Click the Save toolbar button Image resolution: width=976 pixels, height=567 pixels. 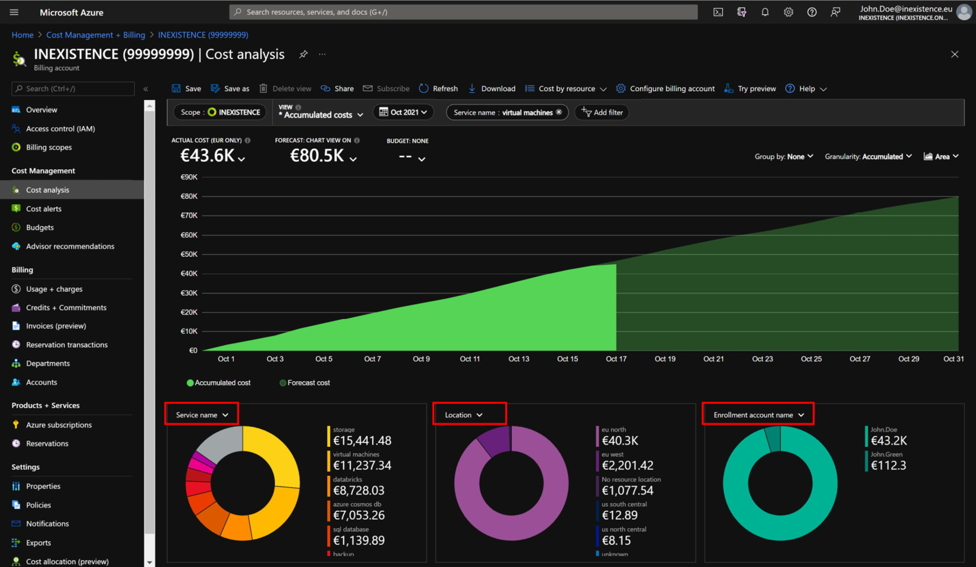(x=186, y=89)
